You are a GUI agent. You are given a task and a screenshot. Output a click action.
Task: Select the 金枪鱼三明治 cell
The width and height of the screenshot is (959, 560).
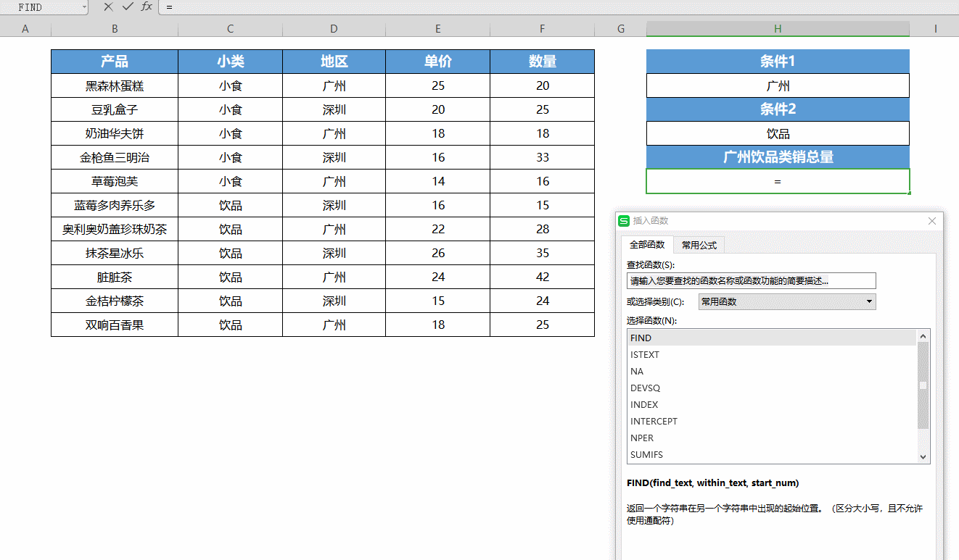tap(115, 157)
